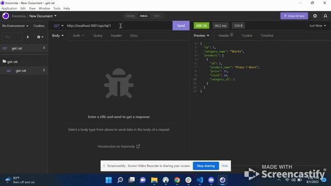Open the create request plus dropdown
Image resolution: width=331 pixels, height=186 pixels.
40,37
